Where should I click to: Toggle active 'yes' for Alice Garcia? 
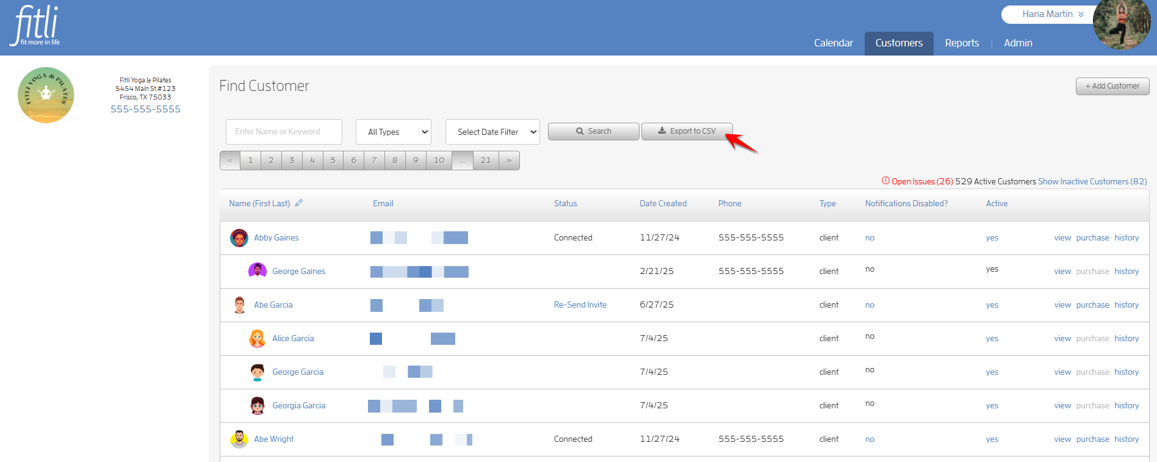tap(992, 339)
